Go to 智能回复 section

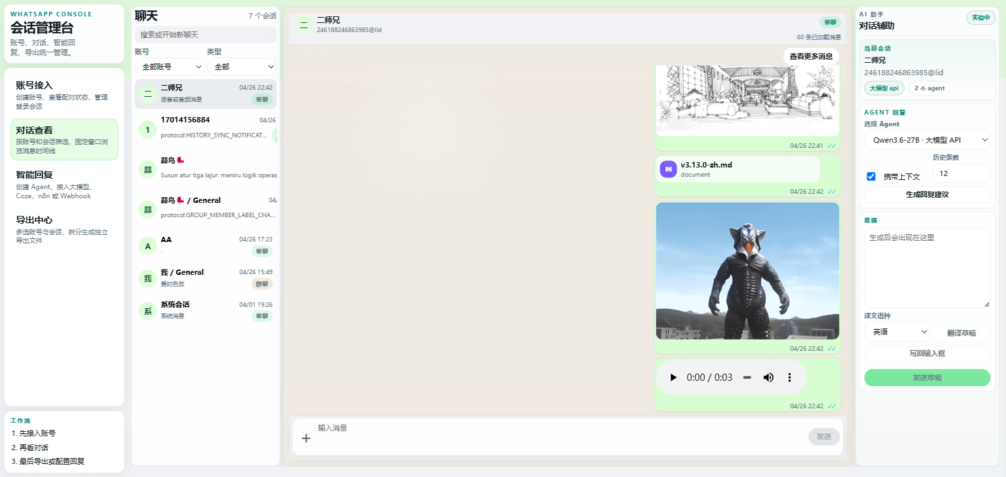point(64,185)
